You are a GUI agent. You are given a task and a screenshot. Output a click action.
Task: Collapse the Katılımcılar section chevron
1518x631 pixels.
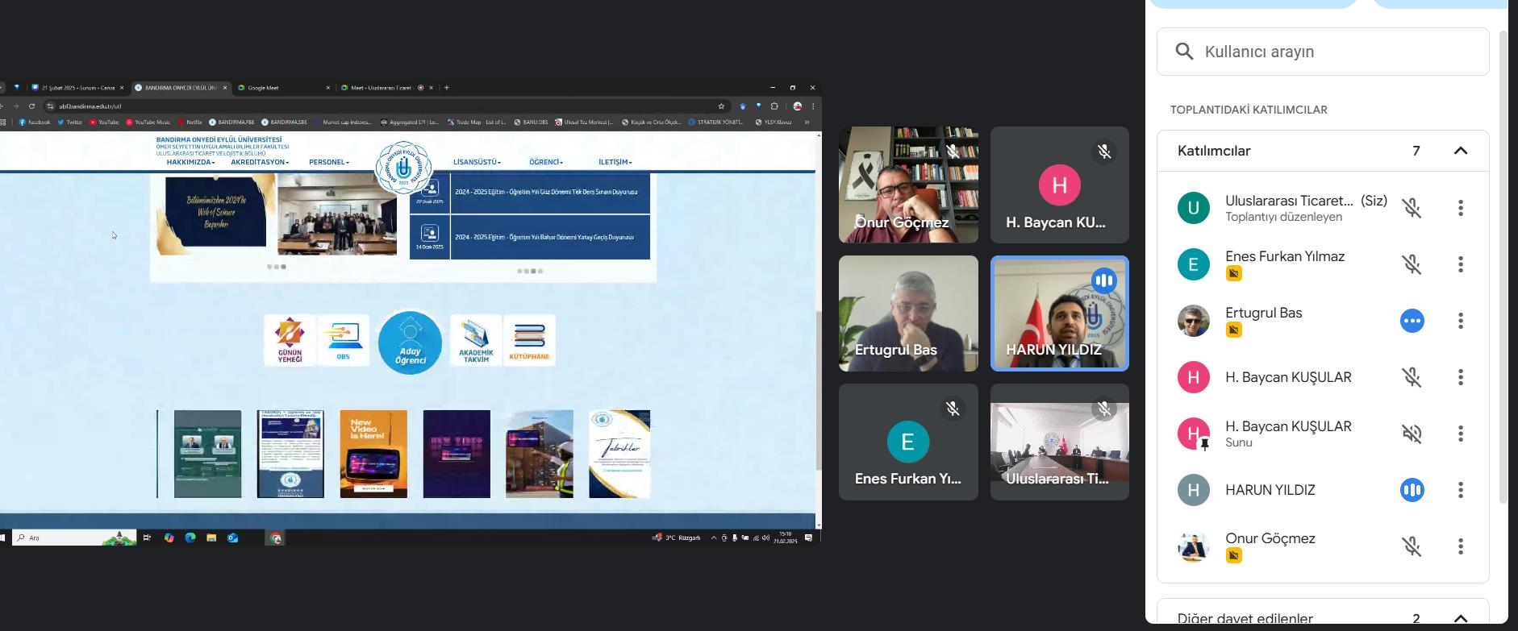point(1461,151)
